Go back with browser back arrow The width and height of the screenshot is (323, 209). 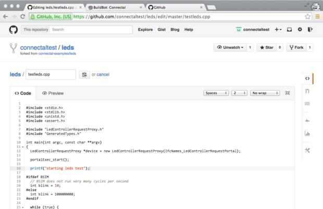point(6,17)
